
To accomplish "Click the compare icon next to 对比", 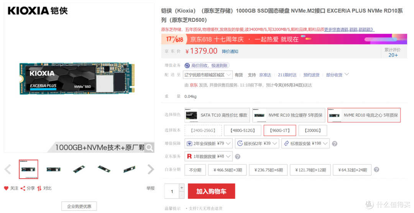I will (x=39, y=188).
